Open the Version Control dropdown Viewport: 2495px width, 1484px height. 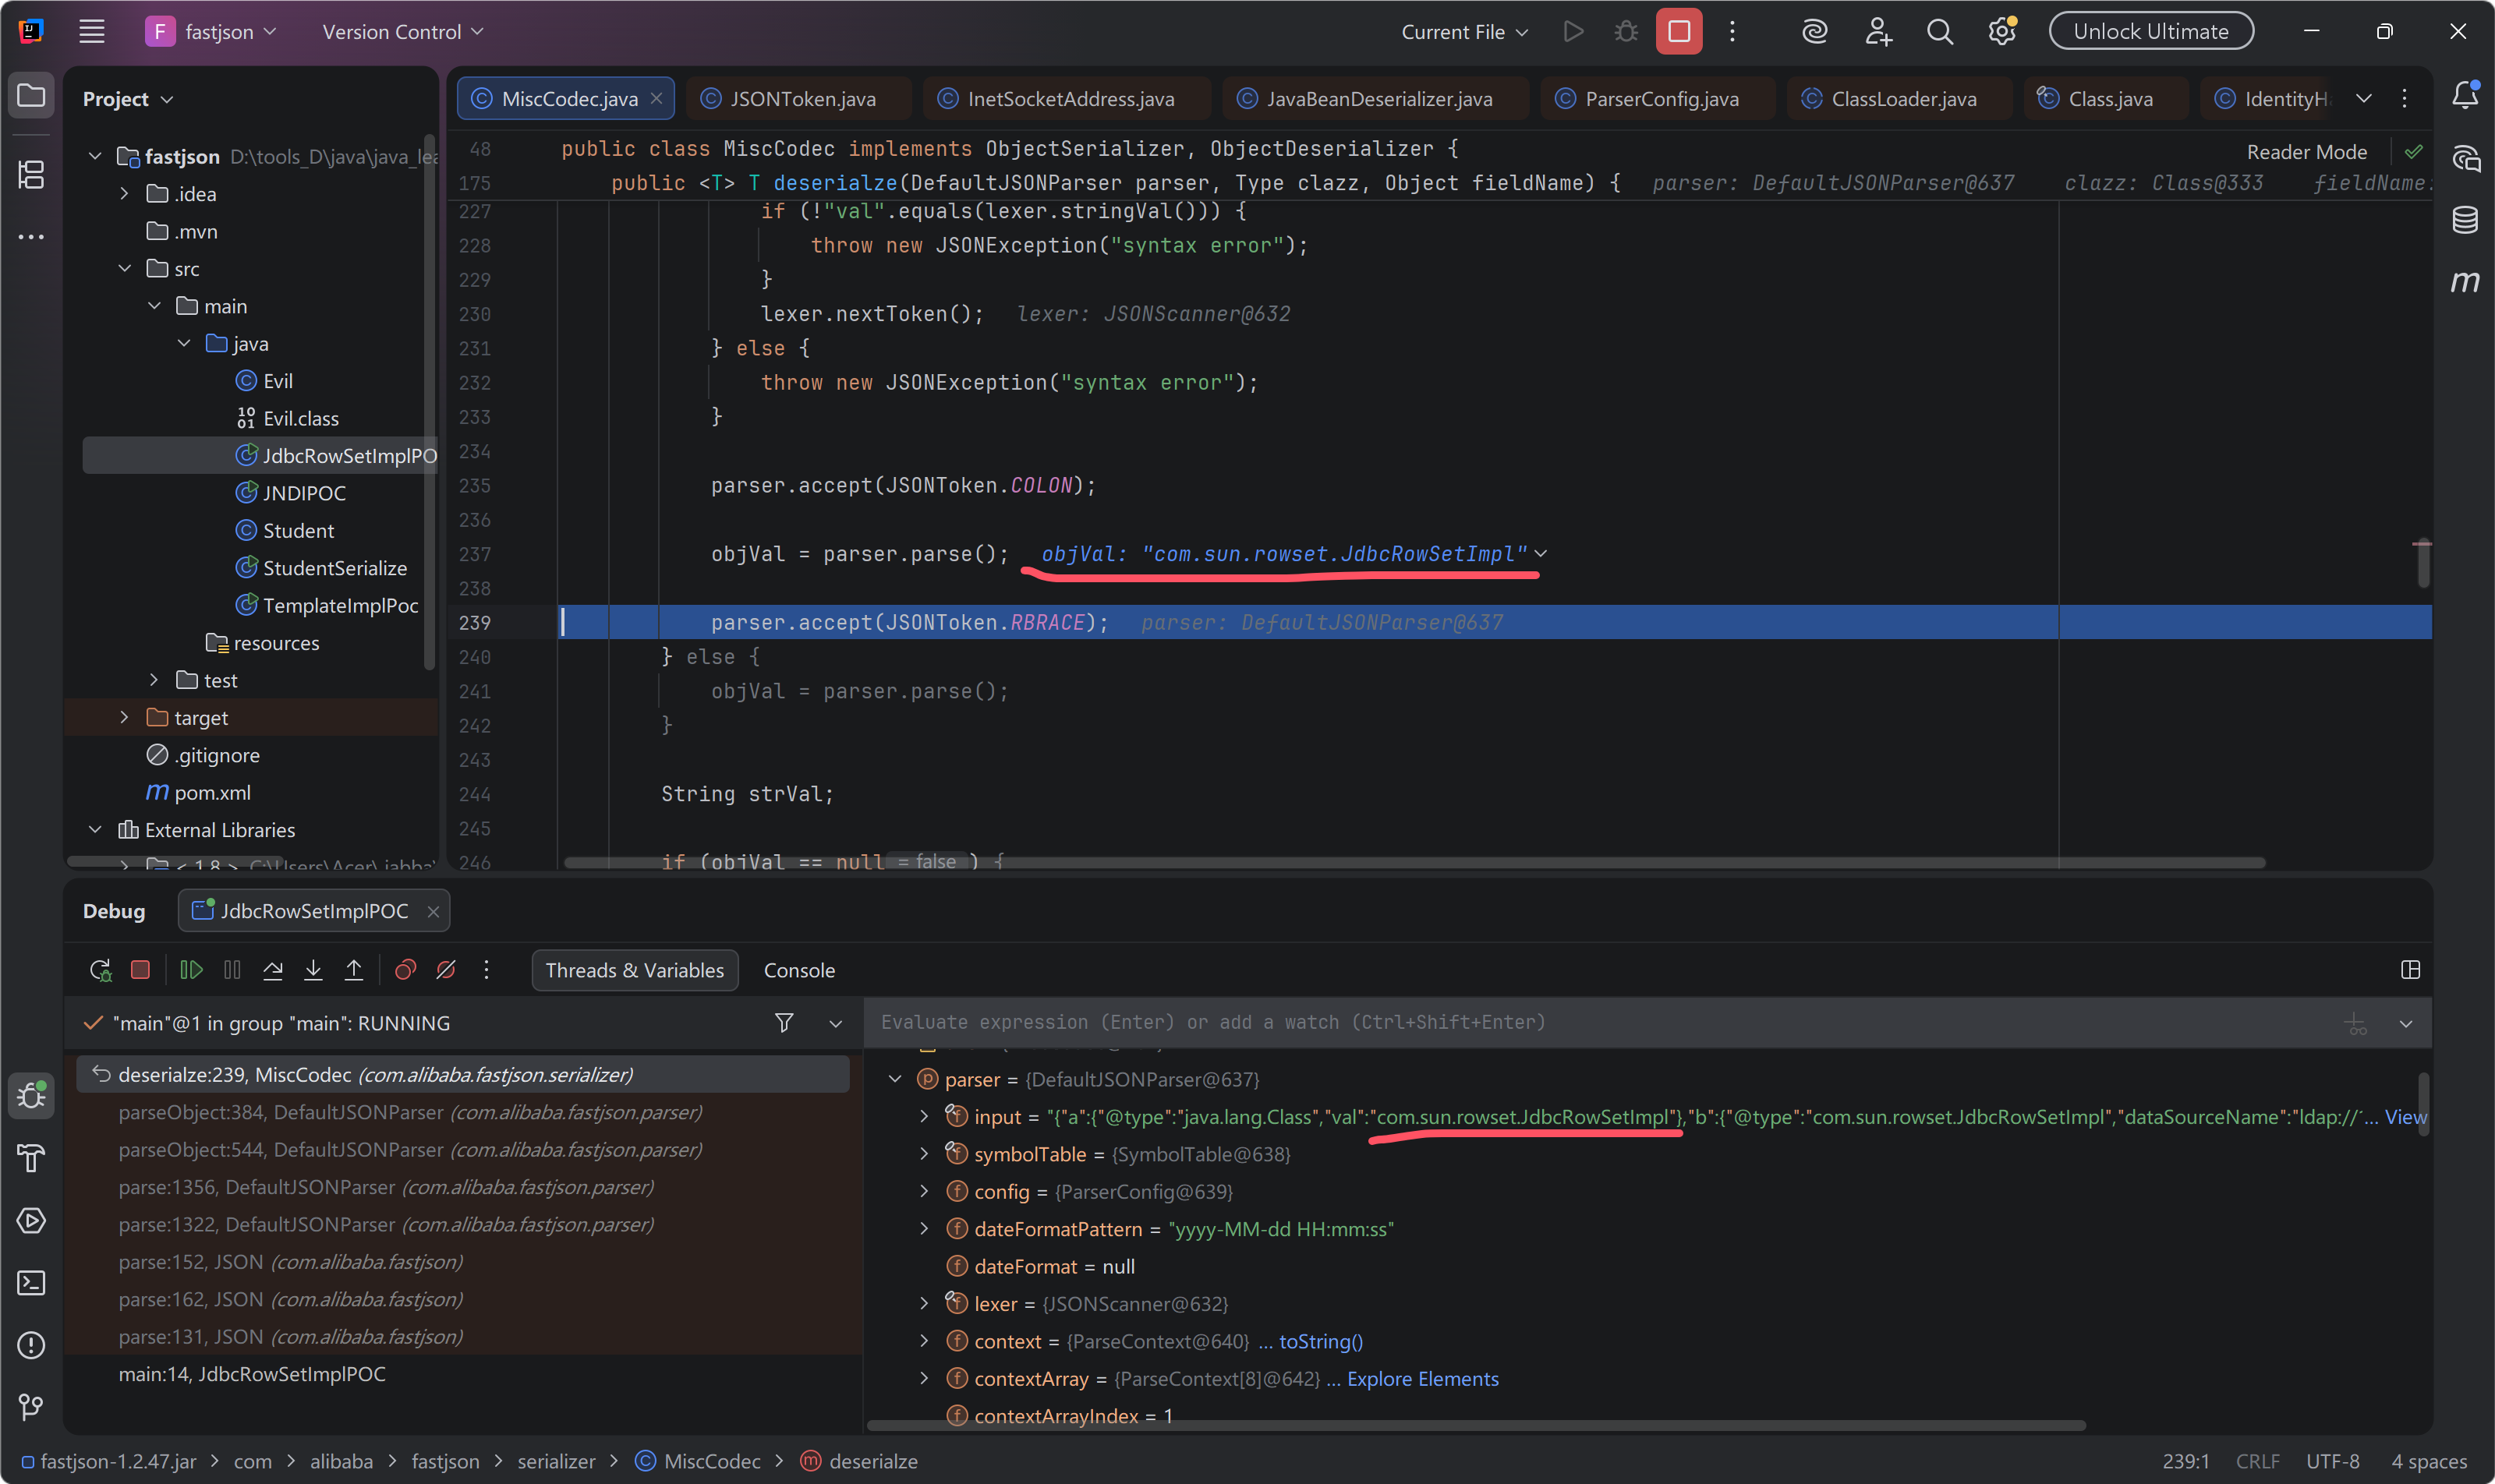coord(403,32)
